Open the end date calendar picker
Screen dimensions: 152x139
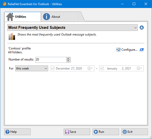coord(139,68)
